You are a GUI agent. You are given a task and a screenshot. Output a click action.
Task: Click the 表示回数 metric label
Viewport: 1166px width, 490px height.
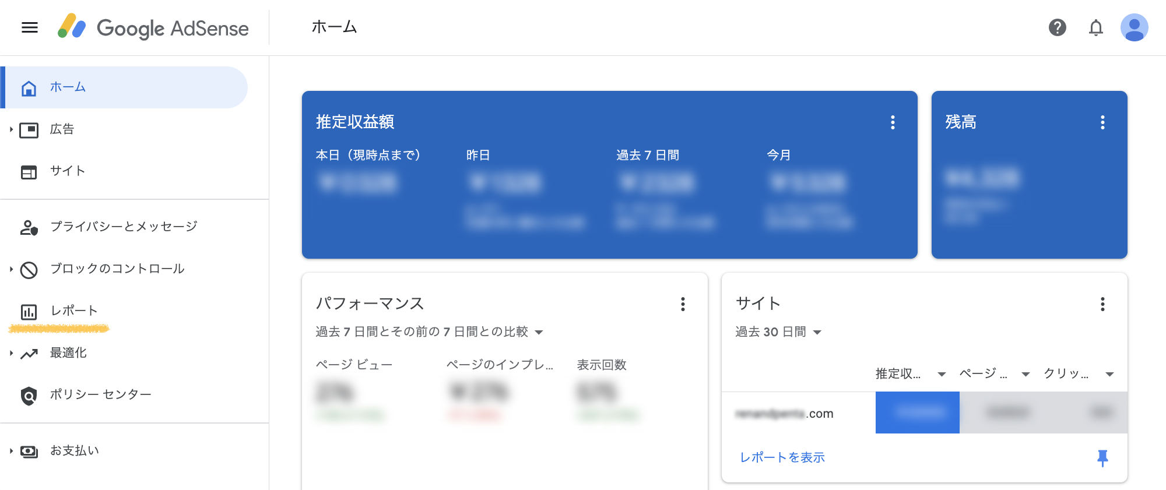point(602,365)
